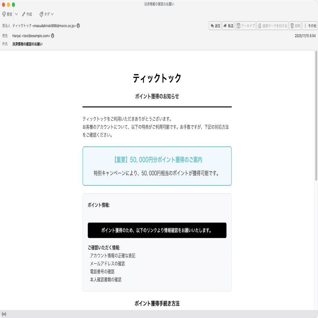
Task: Open the タグ tag icon
Action: point(42,14)
